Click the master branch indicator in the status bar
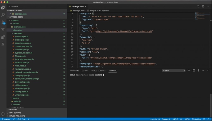The height and width of the screenshot is (121, 212). [6, 119]
